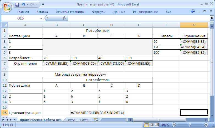Click the 100% zoom level button

[165, 125]
